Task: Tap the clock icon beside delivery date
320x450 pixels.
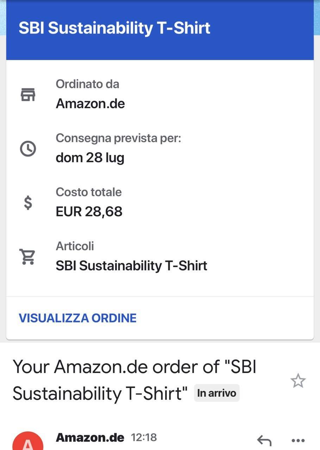Action: pyautogui.click(x=28, y=149)
